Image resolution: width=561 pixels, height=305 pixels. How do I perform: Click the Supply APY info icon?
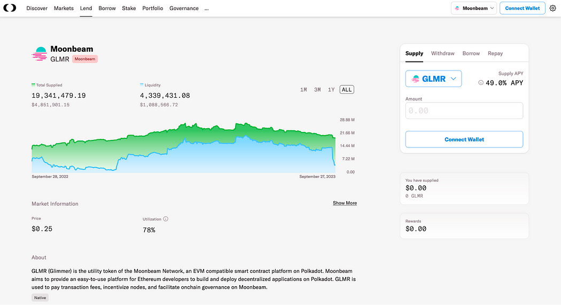click(x=481, y=83)
